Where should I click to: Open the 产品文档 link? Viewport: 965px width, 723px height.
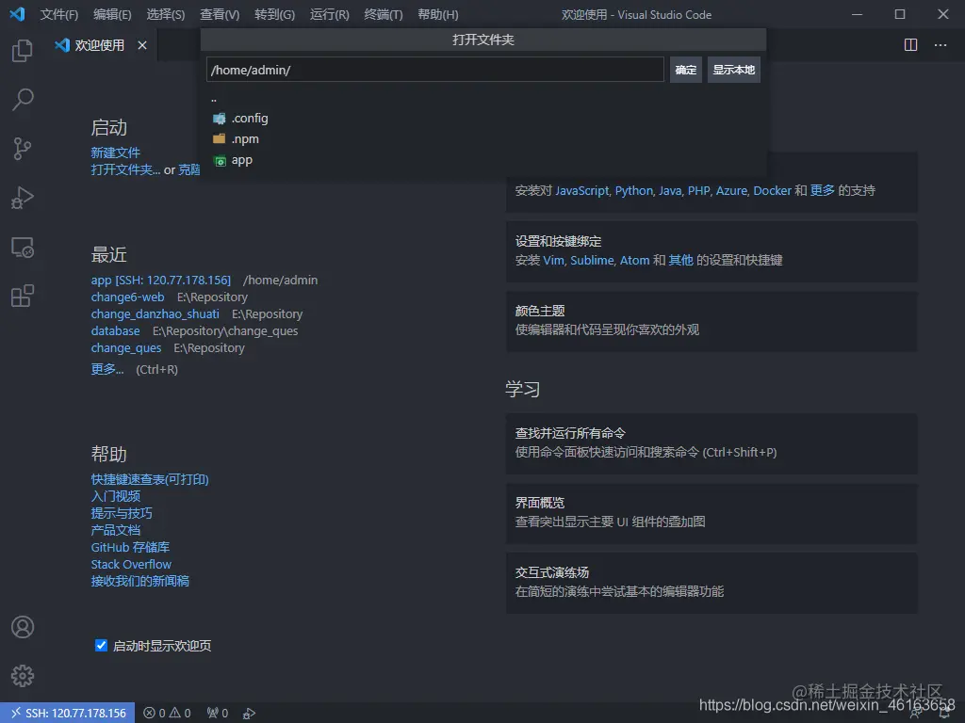coord(116,530)
